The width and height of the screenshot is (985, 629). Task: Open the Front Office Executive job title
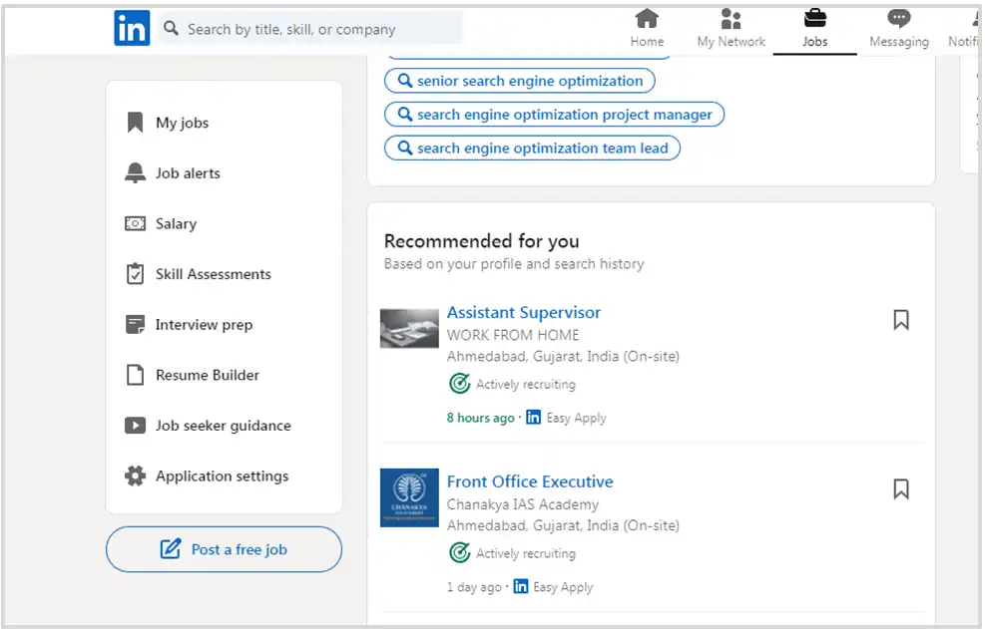[530, 481]
